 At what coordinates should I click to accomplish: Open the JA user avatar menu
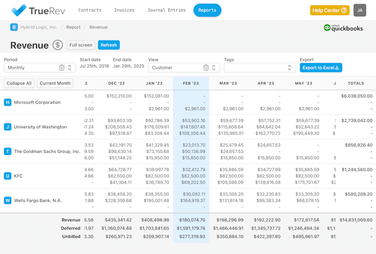[x=360, y=10]
